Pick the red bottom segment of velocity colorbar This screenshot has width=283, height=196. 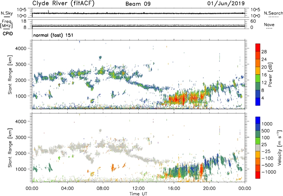coord(258,175)
